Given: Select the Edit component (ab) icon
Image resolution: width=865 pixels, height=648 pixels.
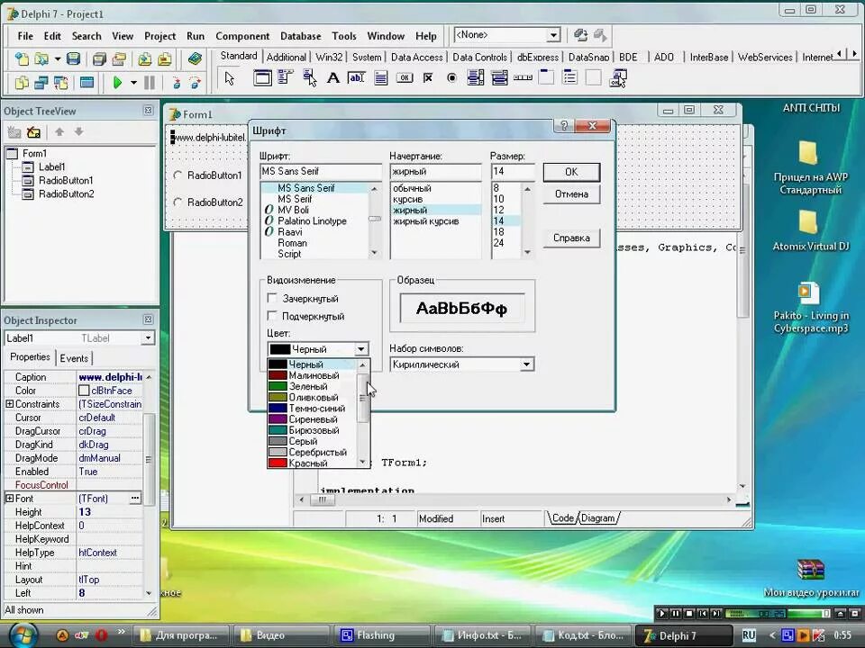Looking at the screenshot, I should [x=357, y=78].
